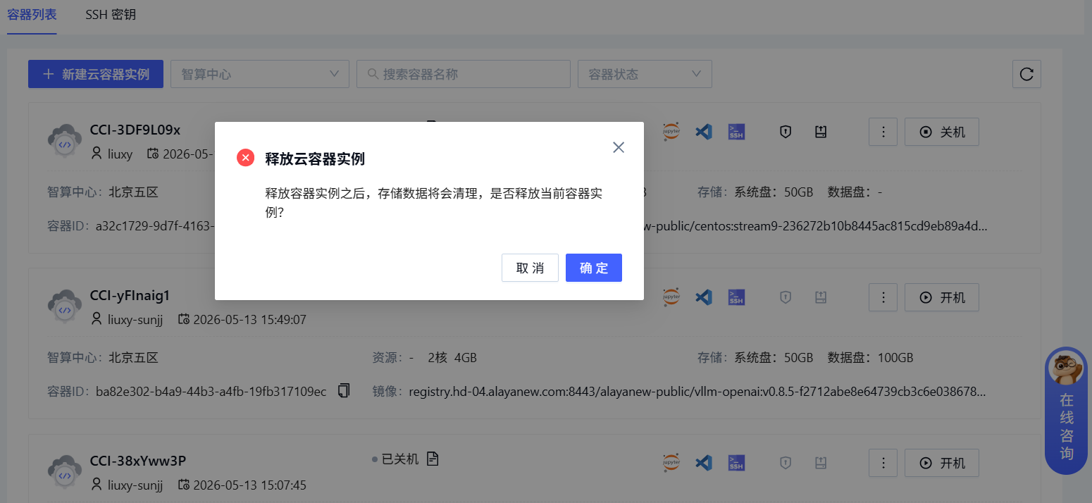Click 2核 4GB resource value

(x=452, y=358)
